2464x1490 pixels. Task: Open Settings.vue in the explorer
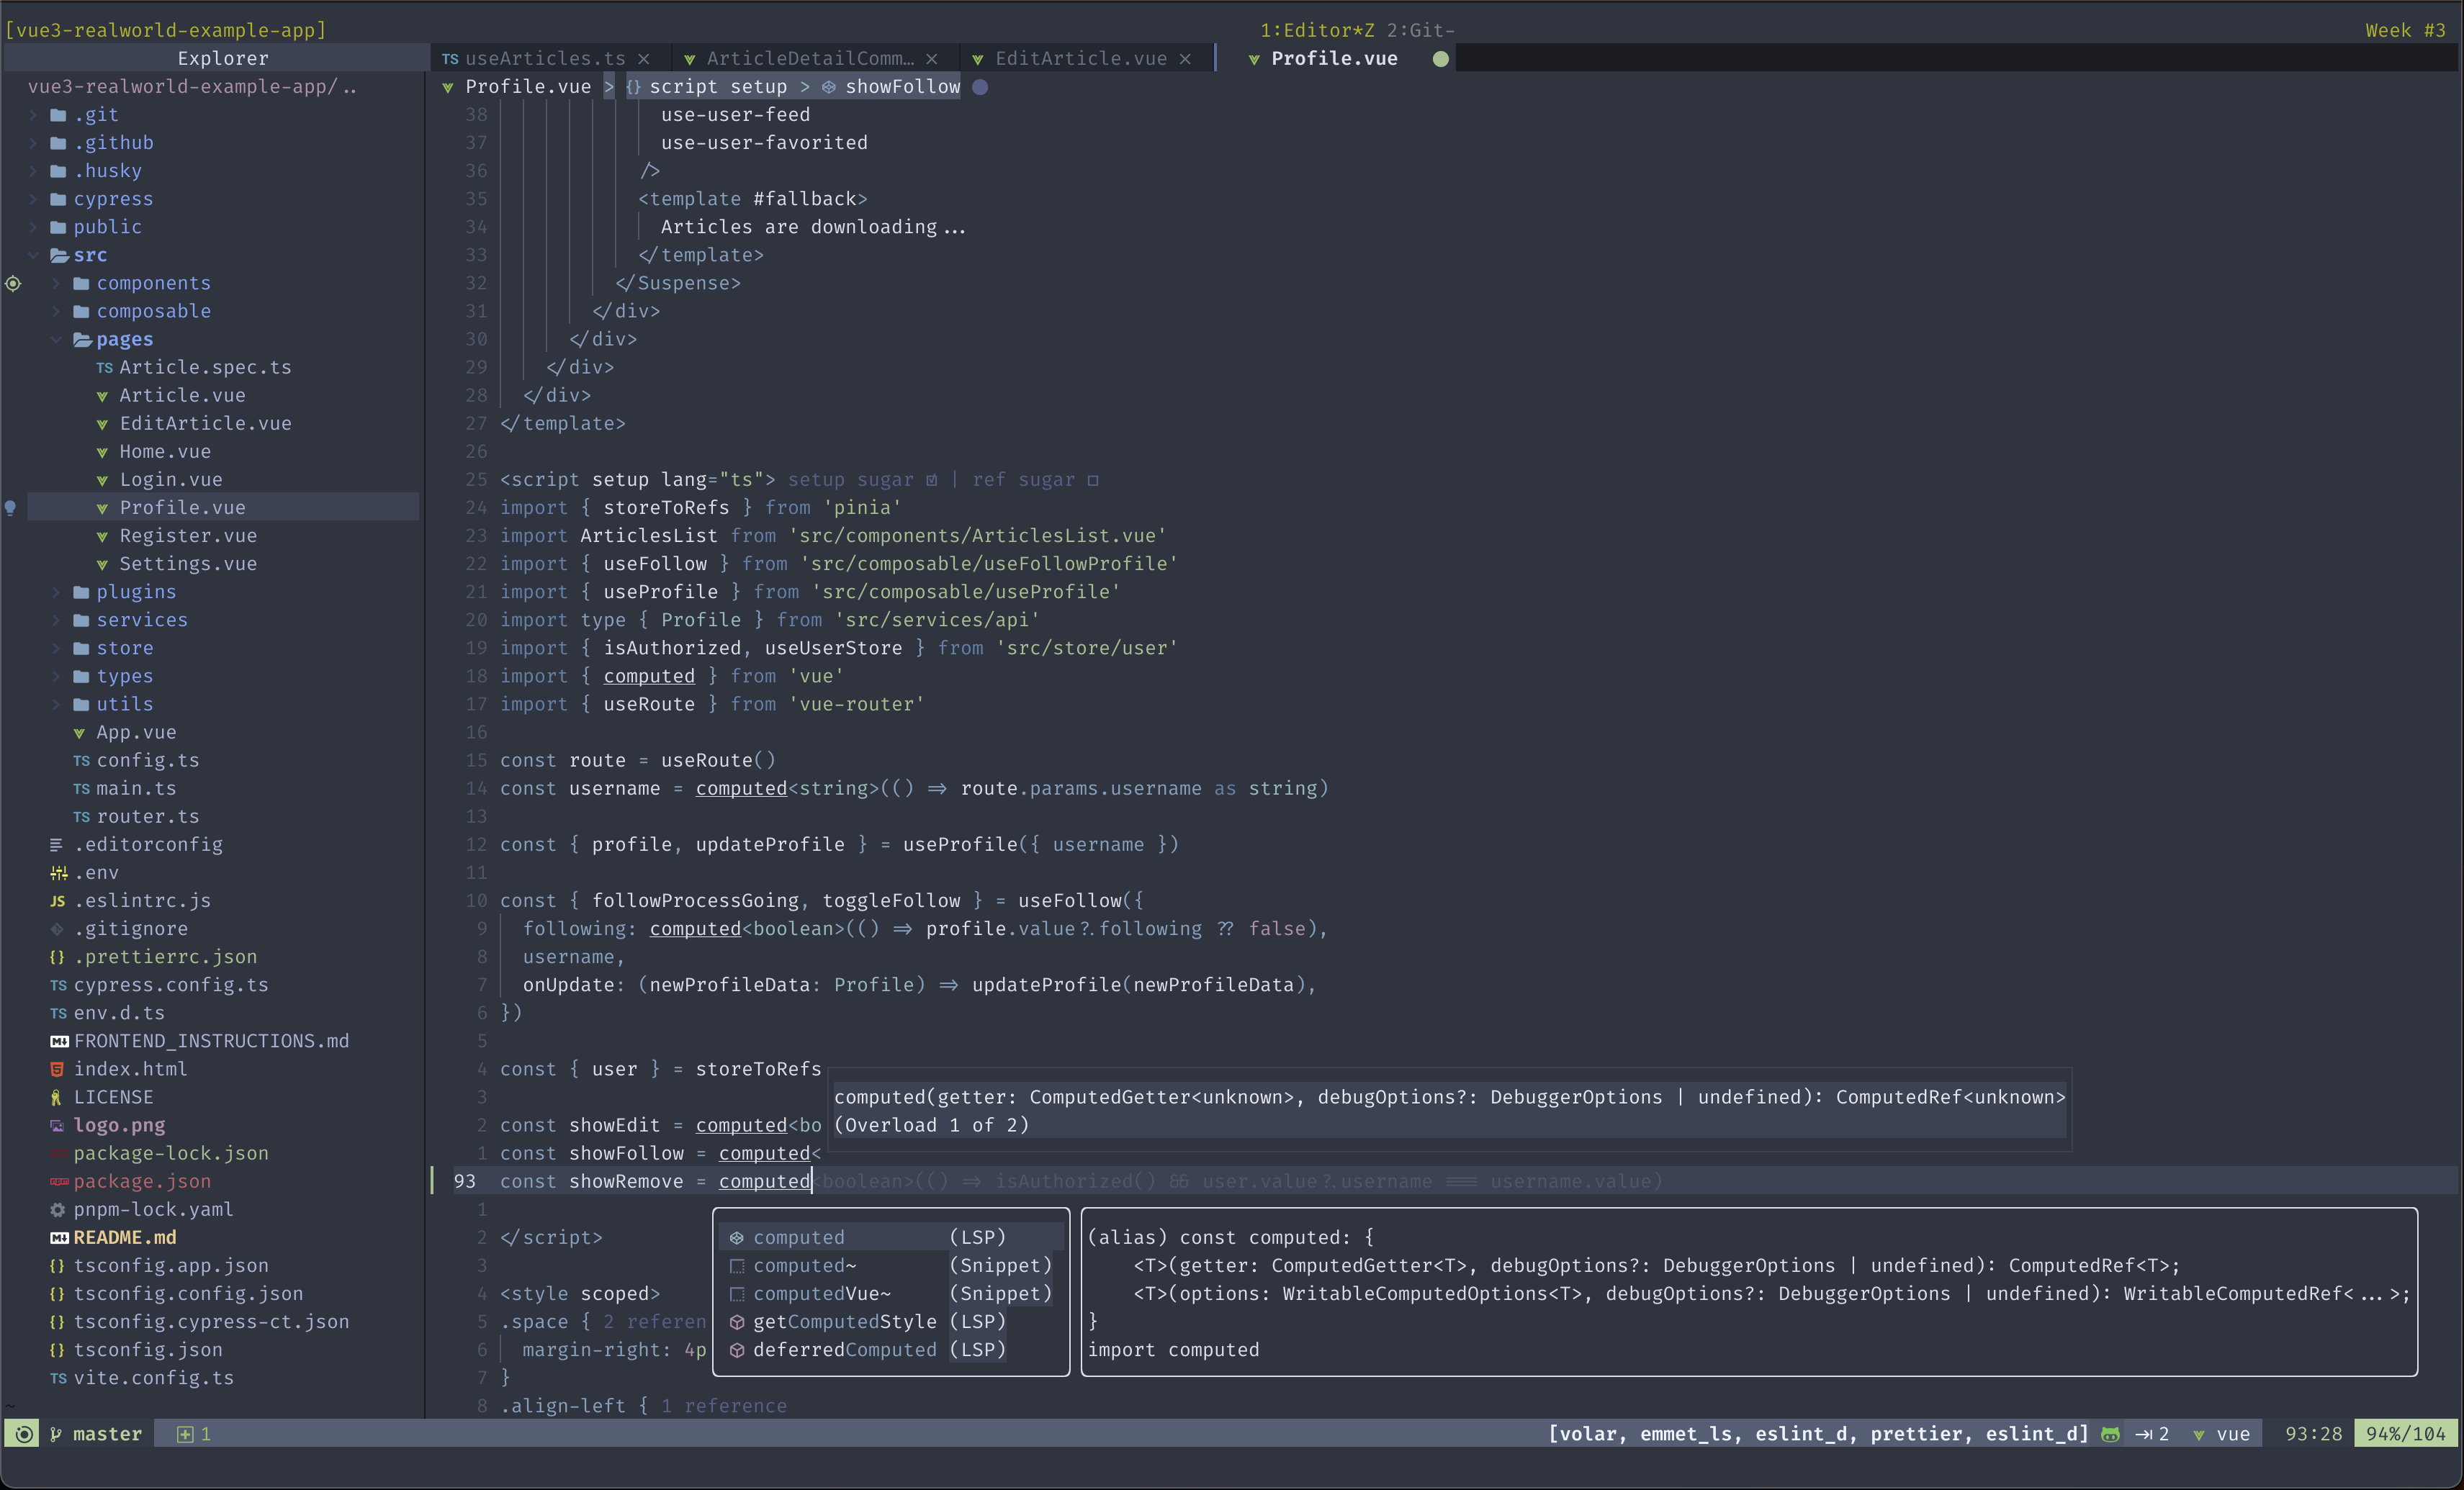[x=187, y=564]
